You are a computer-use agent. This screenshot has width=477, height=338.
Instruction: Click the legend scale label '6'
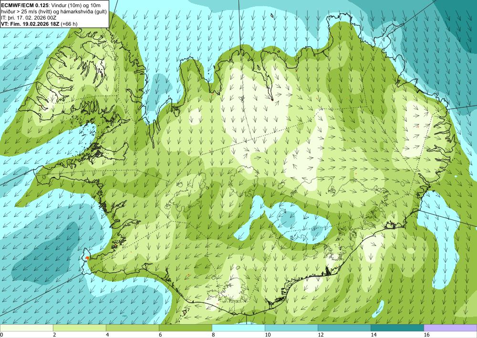pos(160,335)
